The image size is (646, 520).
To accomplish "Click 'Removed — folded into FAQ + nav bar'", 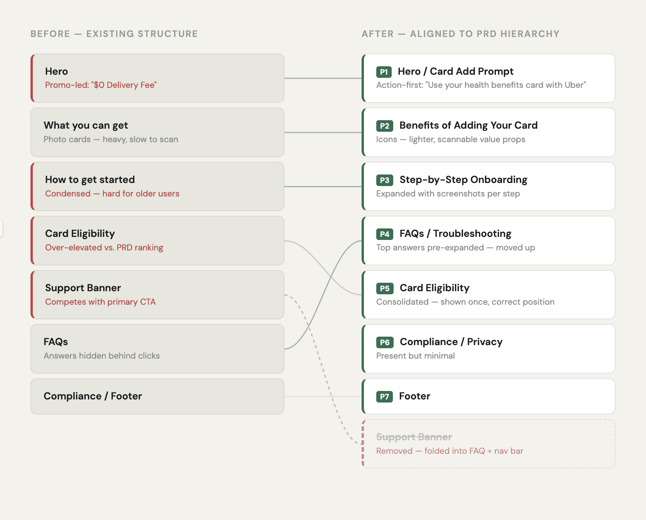I will coord(450,451).
